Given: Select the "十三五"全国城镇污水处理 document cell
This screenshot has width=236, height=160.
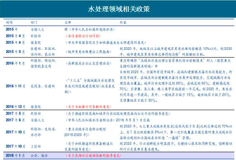Looking at the screenshot, I should [x=89, y=86].
